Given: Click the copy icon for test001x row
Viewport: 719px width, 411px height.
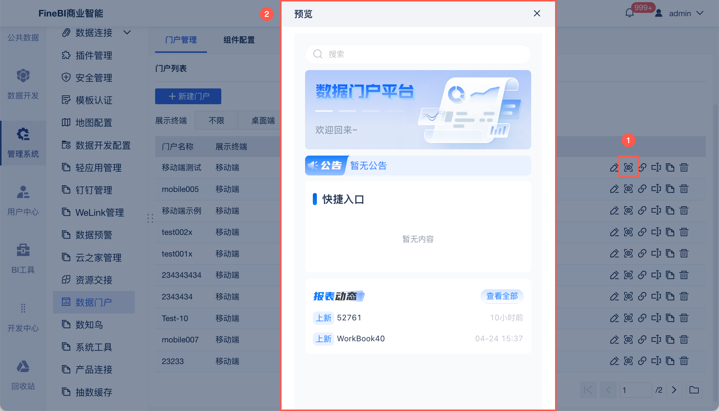Looking at the screenshot, I should tap(670, 254).
